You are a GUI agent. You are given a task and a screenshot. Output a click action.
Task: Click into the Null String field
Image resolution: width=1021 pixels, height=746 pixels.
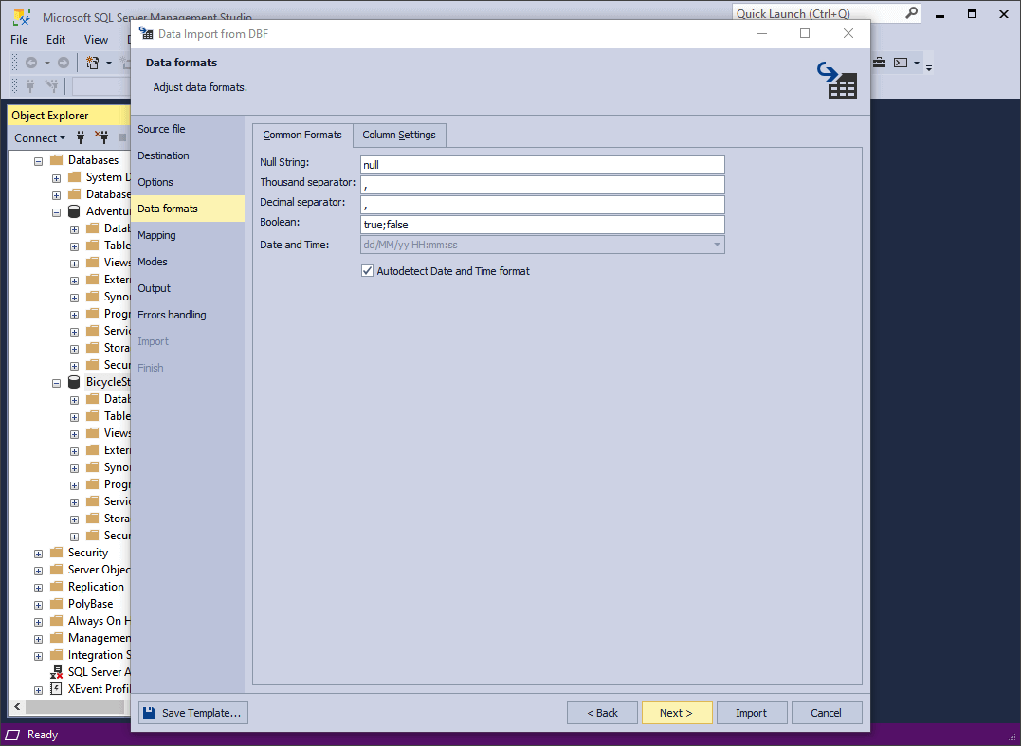coord(541,165)
